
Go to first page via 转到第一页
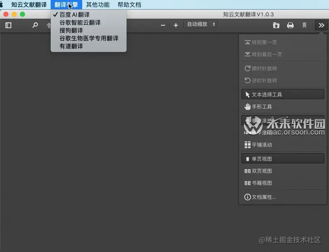pos(283,42)
